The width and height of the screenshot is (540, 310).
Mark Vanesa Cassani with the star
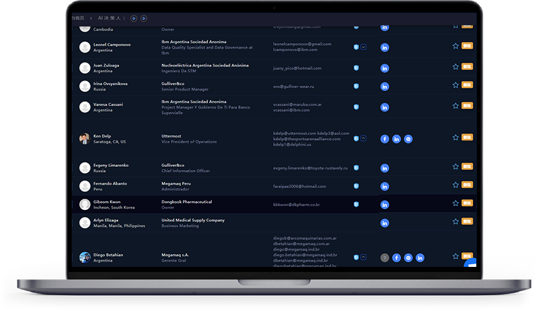[455, 106]
